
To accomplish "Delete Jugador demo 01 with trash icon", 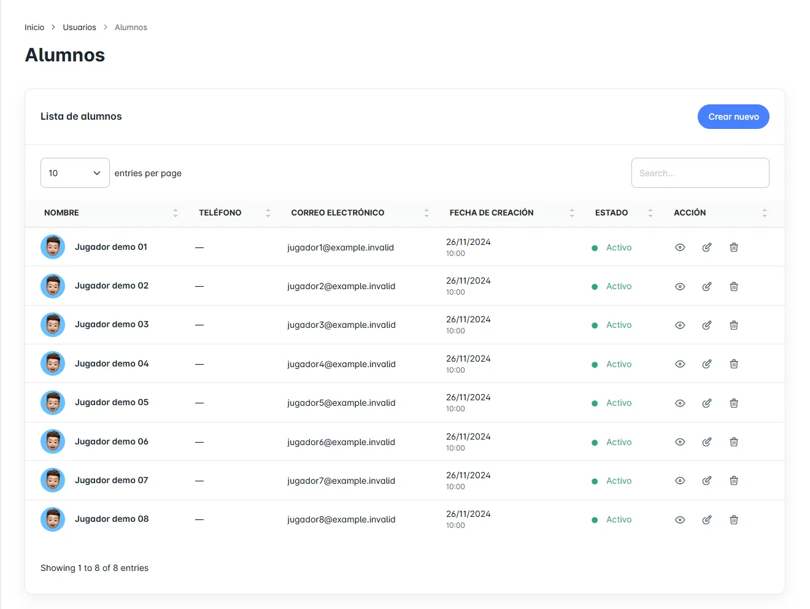I will click(x=734, y=247).
